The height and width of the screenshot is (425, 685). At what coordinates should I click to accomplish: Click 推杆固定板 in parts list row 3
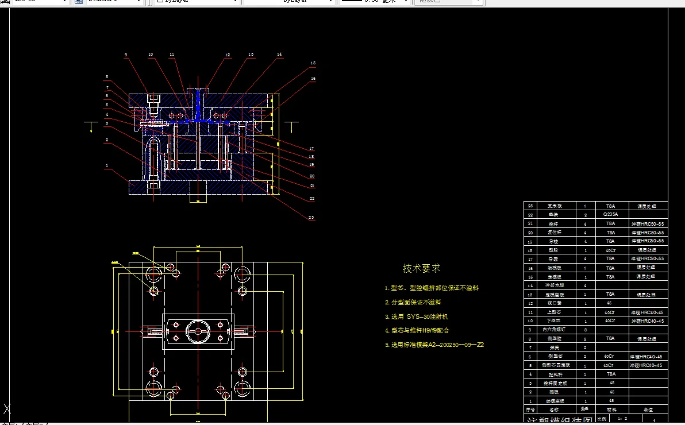click(555, 383)
